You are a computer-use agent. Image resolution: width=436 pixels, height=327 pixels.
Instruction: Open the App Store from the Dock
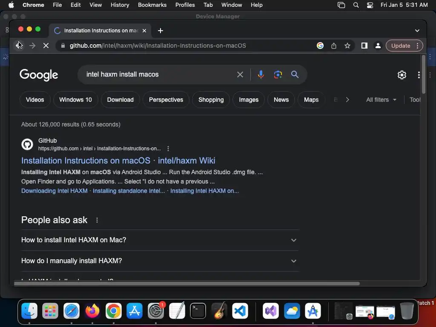tap(135, 311)
